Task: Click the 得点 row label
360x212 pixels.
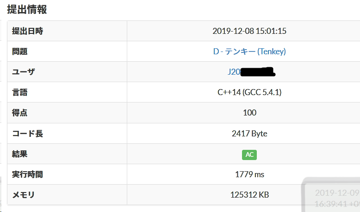Action: 20,113
